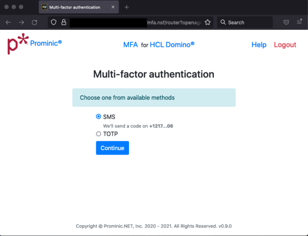Select the SMS radio option
Viewport: 308px width, 236px height.
coord(98,117)
